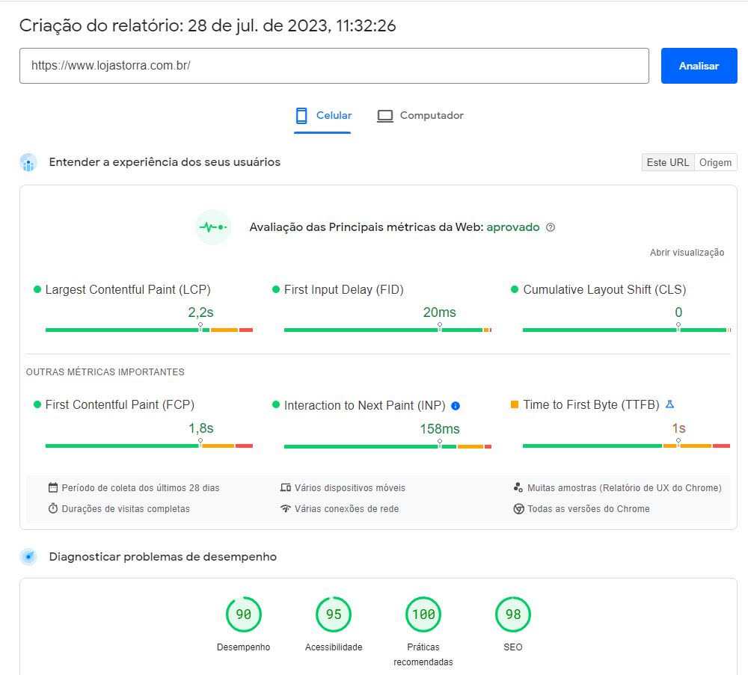Click the URL input field
The image size is (748, 675).
point(334,66)
